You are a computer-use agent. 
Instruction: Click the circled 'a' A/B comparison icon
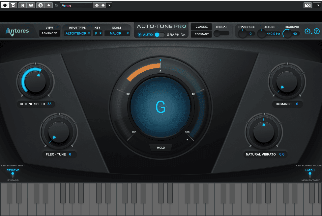tap(41, 5)
